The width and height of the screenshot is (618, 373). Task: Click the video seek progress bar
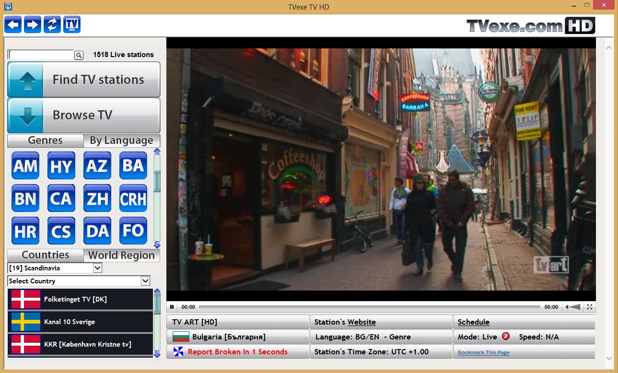[x=369, y=307]
